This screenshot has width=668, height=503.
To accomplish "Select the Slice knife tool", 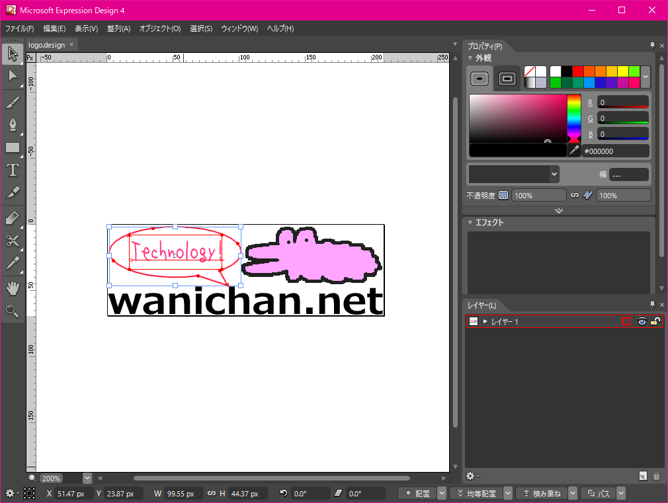I will [x=13, y=193].
